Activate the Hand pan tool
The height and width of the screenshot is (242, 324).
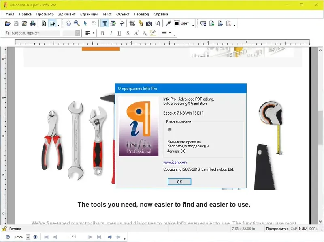pyautogui.click(x=68, y=23)
